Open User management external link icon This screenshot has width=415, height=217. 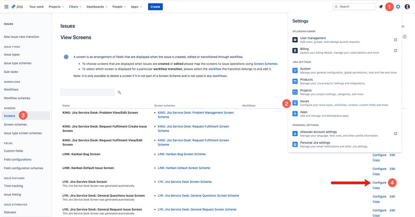395,39
